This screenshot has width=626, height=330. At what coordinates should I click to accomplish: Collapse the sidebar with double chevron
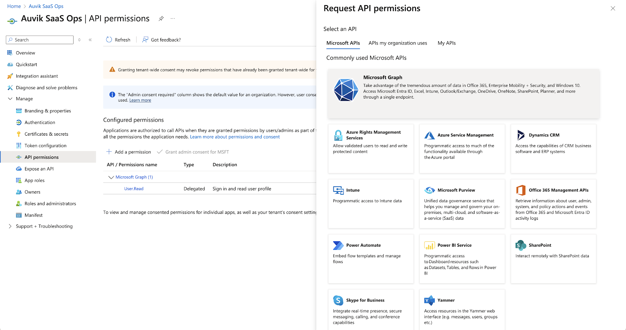(90, 40)
